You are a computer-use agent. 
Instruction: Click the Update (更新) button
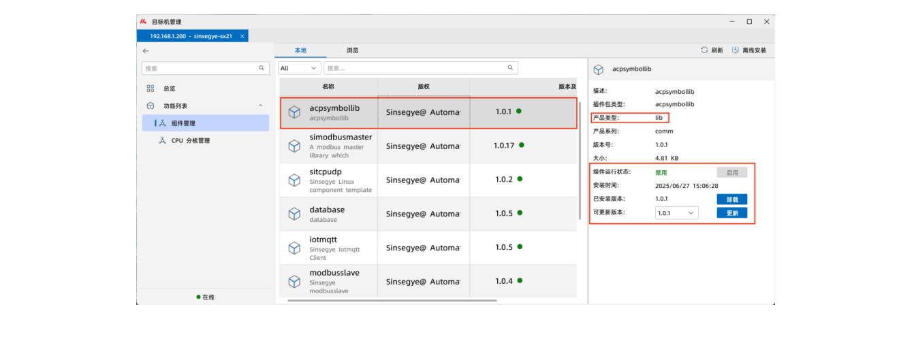(x=731, y=213)
